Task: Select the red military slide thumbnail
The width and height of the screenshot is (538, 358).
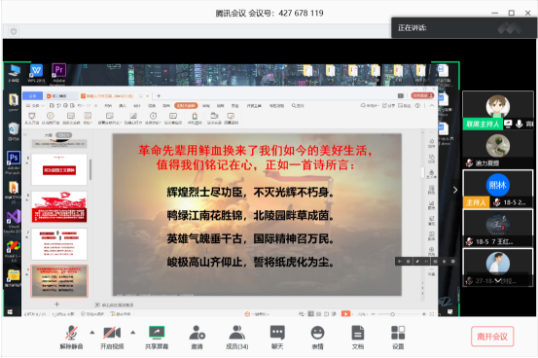Action: coord(59,207)
